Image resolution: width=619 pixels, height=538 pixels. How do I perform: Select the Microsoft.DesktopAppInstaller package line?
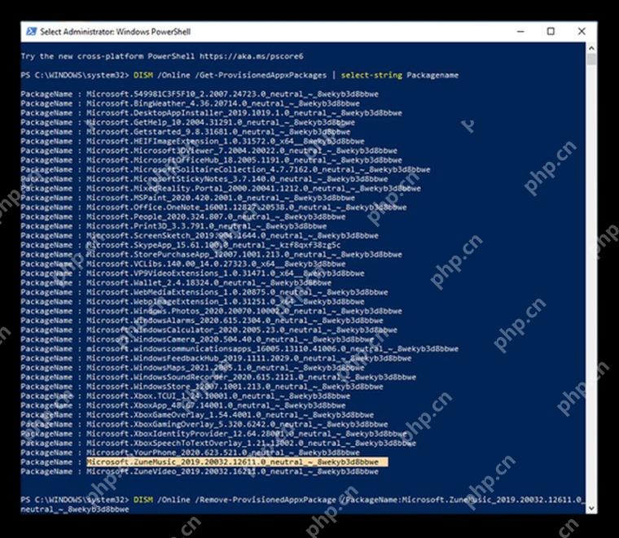point(211,113)
